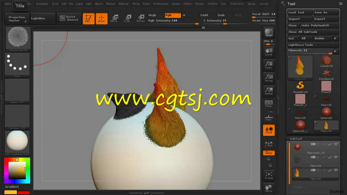Image resolution: width=347 pixels, height=195 pixels.
Task: Open the Stroke menu
Action: [199, 4]
